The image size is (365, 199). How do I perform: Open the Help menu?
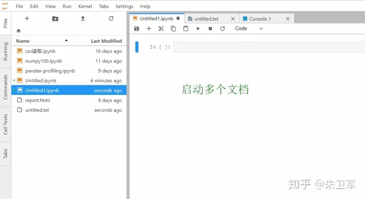145,6
